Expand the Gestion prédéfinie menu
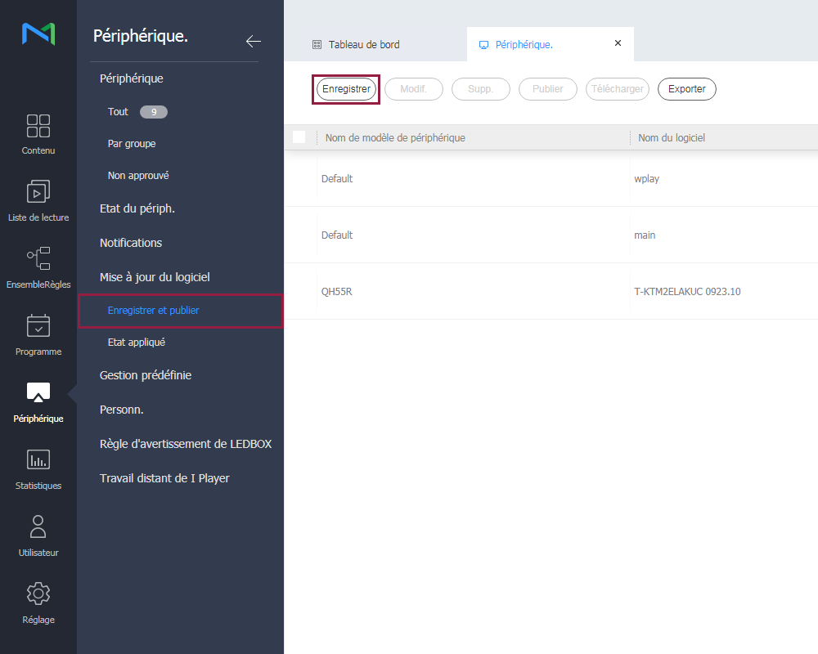The height and width of the screenshot is (654, 818). pos(146,375)
